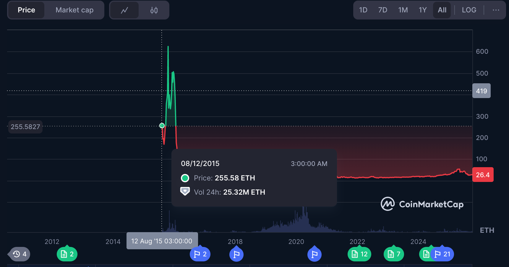The width and height of the screenshot is (509, 267).
Task: Select 1M time range
Action: tap(403, 10)
